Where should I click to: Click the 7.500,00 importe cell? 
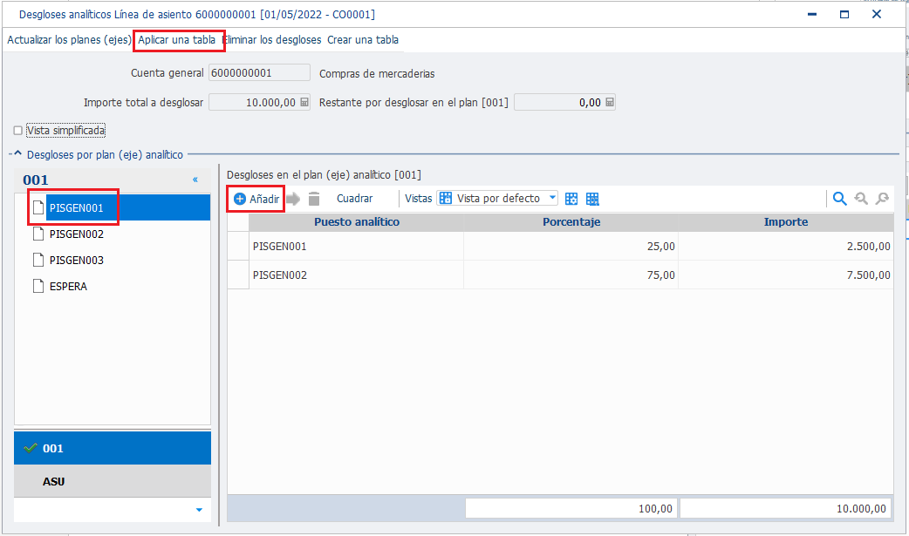pos(785,275)
